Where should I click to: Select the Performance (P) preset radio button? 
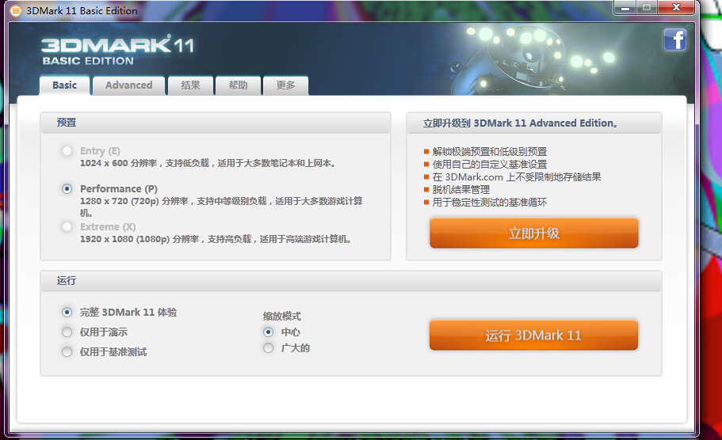click(67, 189)
